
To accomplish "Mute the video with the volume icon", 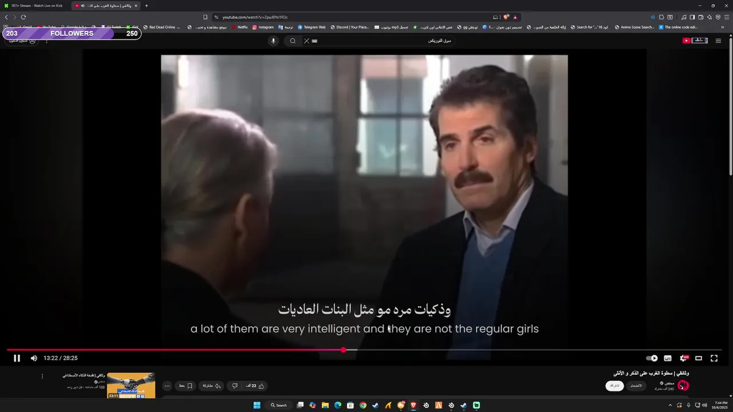I will (34, 358).
